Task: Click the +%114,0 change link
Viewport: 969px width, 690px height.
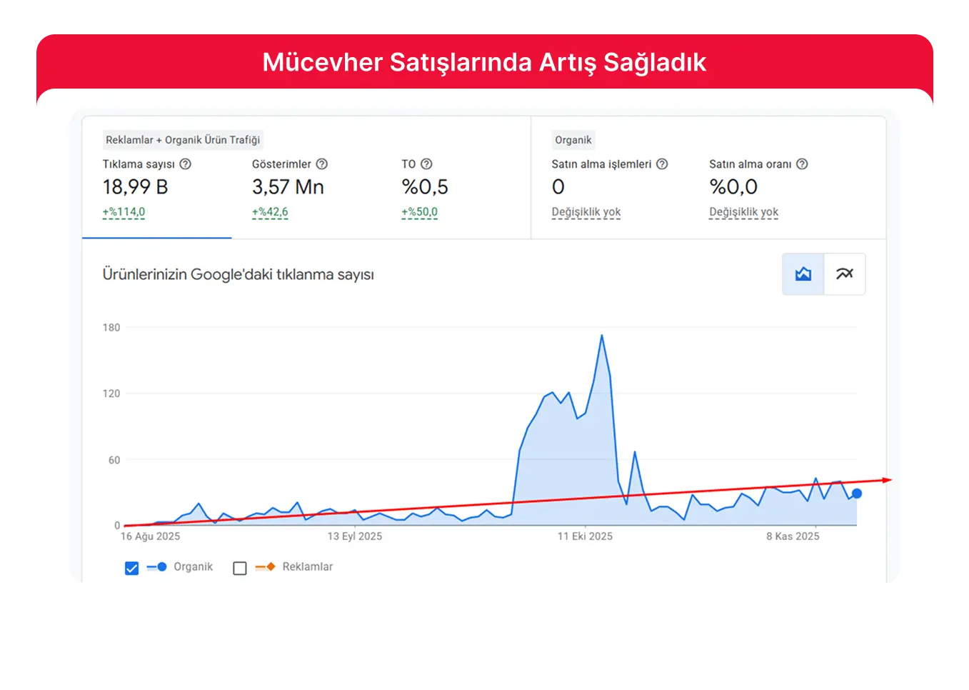Action: [123, 211]
